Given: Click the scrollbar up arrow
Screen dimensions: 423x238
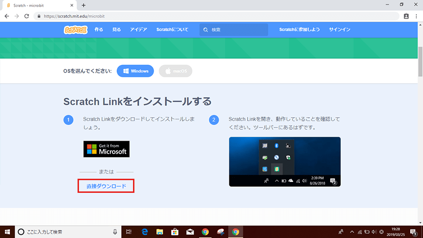Looking at the screenshot, I should pyautogui.click(x=420, y=24).
